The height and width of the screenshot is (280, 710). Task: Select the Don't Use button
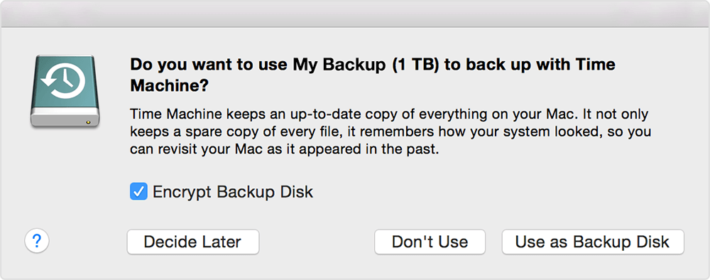[430, 242]
